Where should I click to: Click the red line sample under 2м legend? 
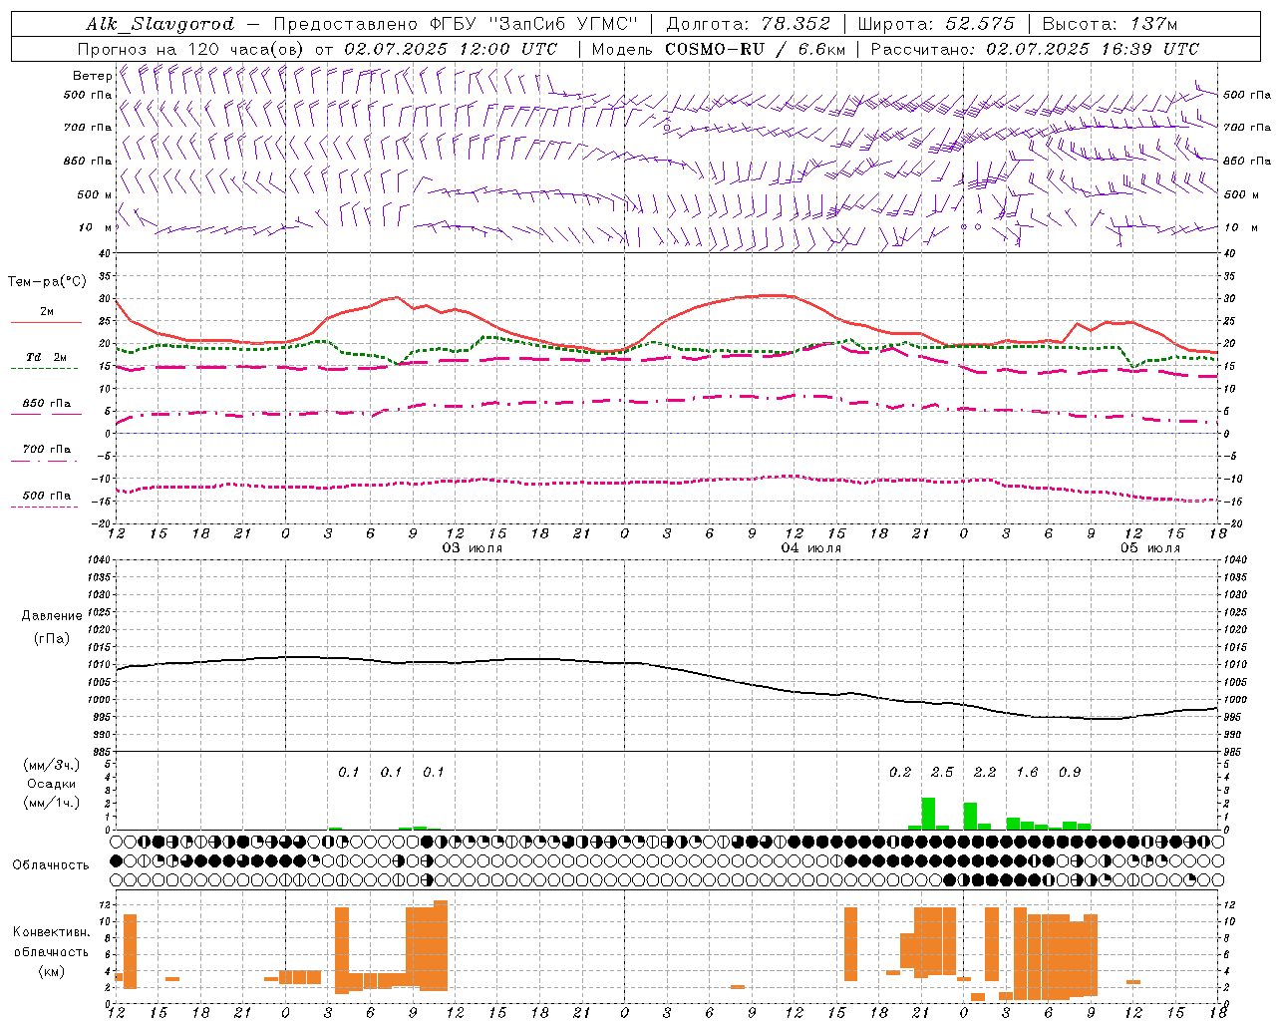coord(45,322)
